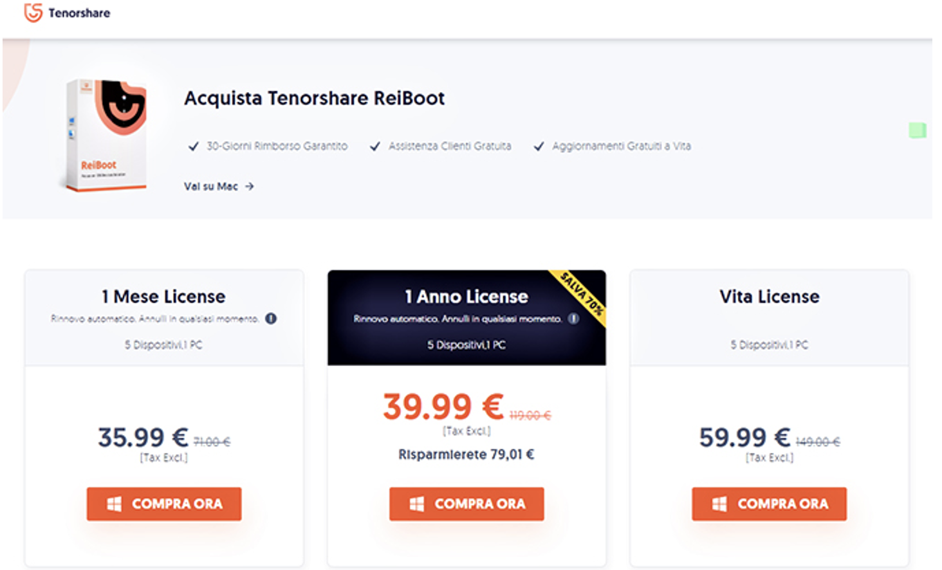Follow the Vai su Mac link
This screenshot has width=942, height=570.
pyautogui.click(x=211, y=187)
